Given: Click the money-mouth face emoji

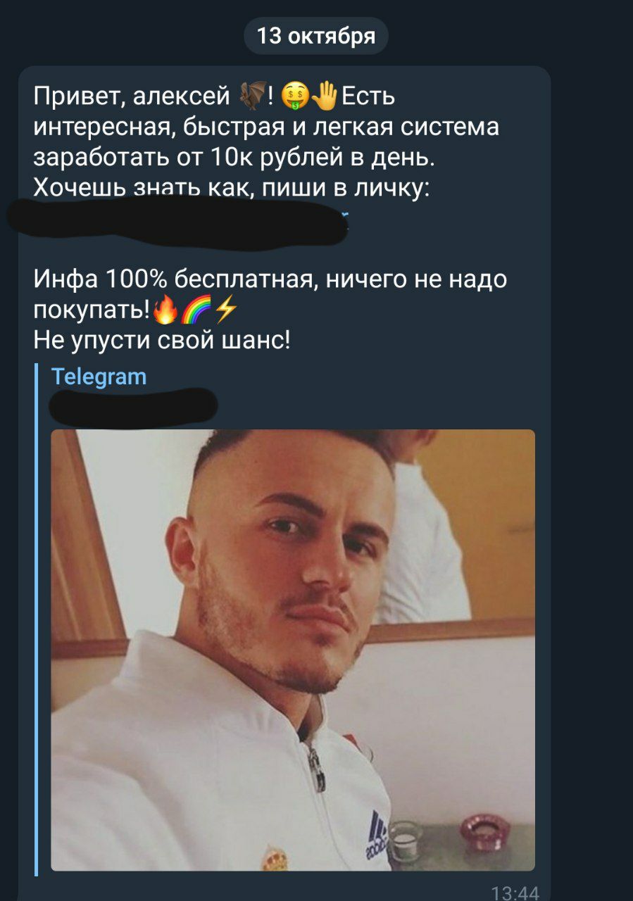Looking at the screenshot, I should 294,96.
